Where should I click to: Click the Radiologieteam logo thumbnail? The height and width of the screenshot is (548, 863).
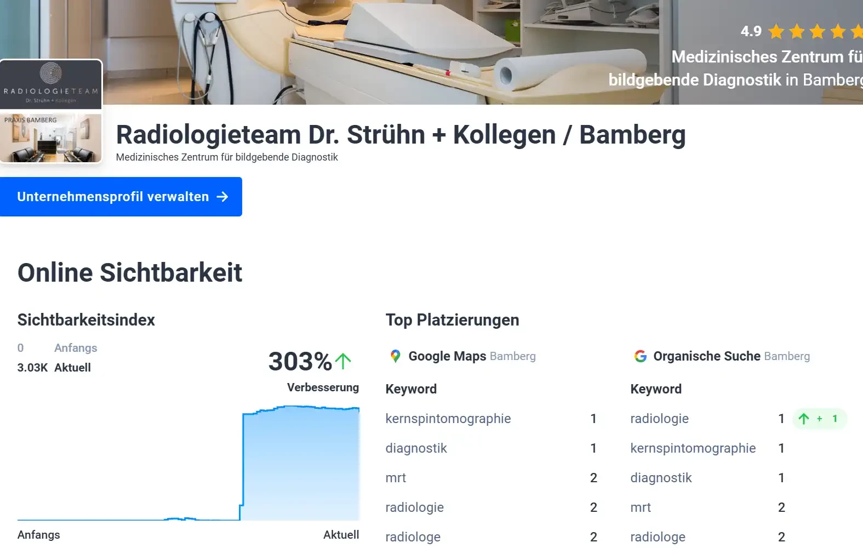pos(51,84)
